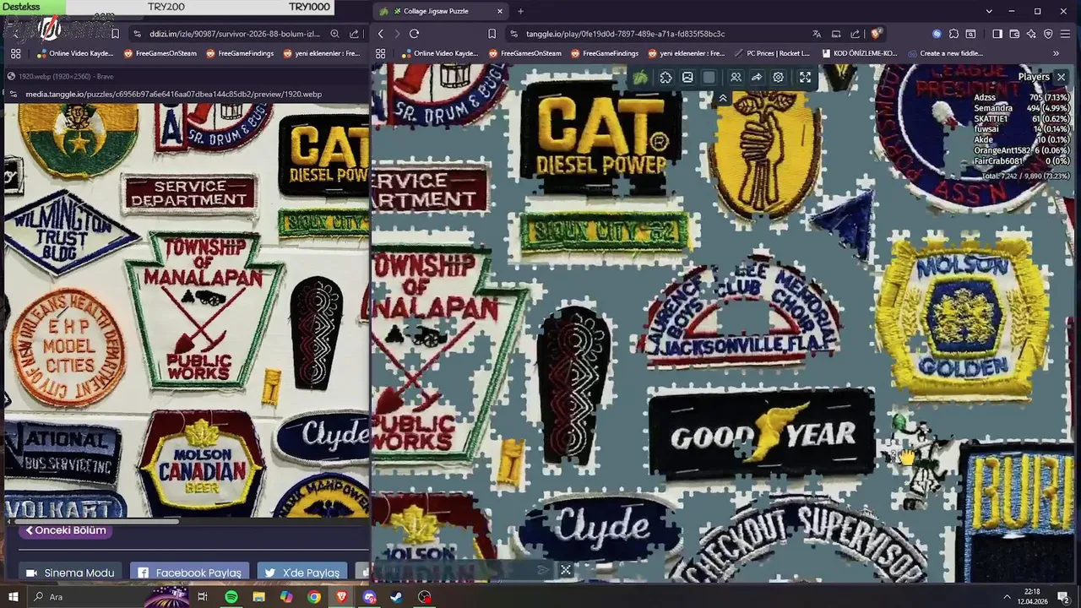Toggle the browser sidebar panel

[x=997, y=34]
